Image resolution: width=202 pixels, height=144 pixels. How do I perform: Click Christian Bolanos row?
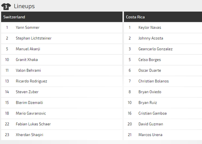tap(163, 81)
